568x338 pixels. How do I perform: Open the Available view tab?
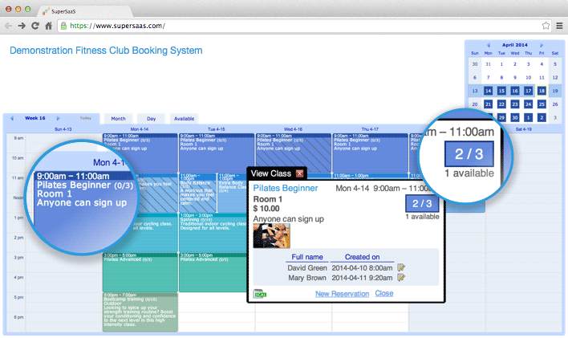[185, 118]
